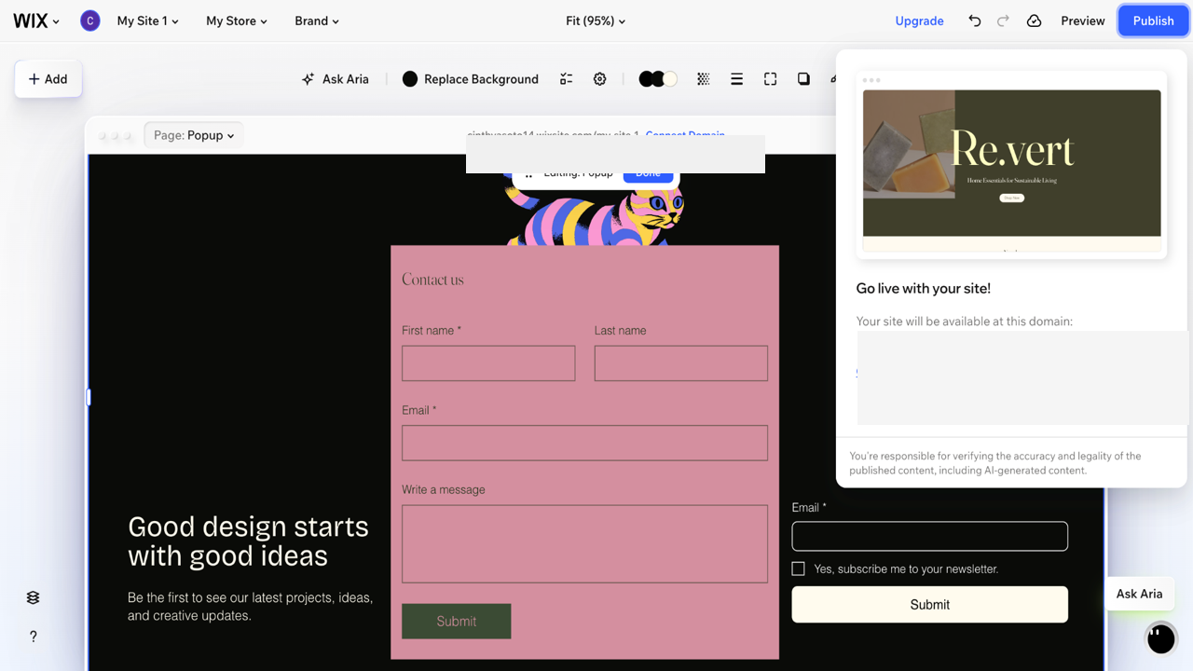Click the Add elements button
This screenshot has width=1193, height=671.
pos(48,79)
